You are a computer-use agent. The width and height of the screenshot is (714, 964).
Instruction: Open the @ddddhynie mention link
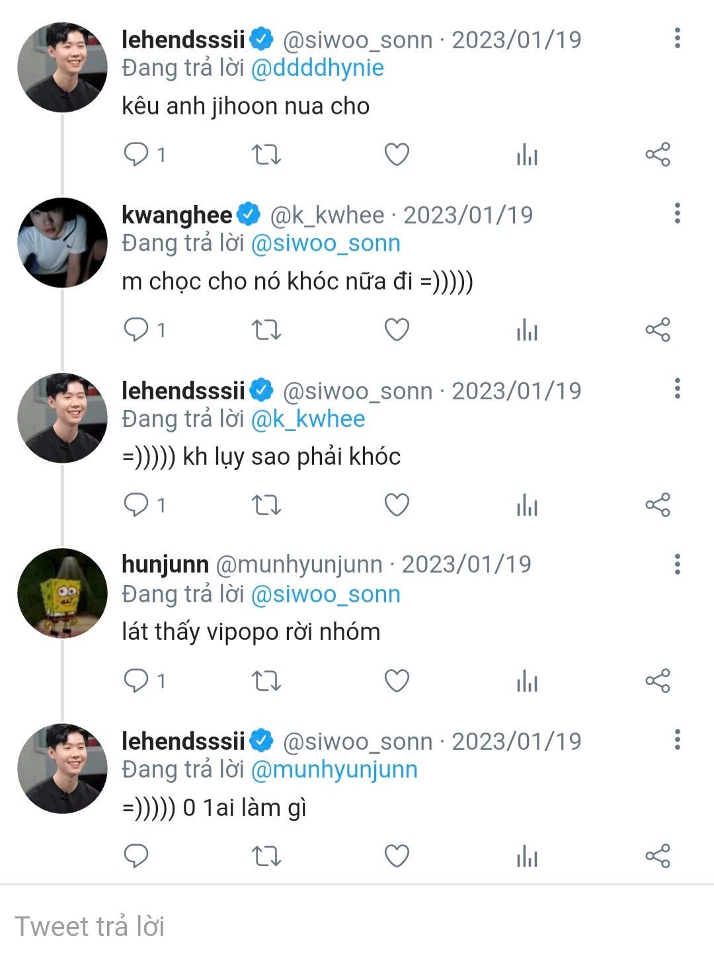pos(317,68)
